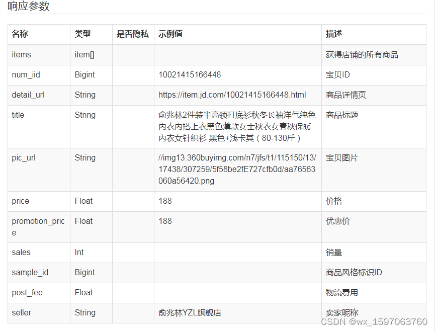Click the 示例值 column header

click(170, 34)
